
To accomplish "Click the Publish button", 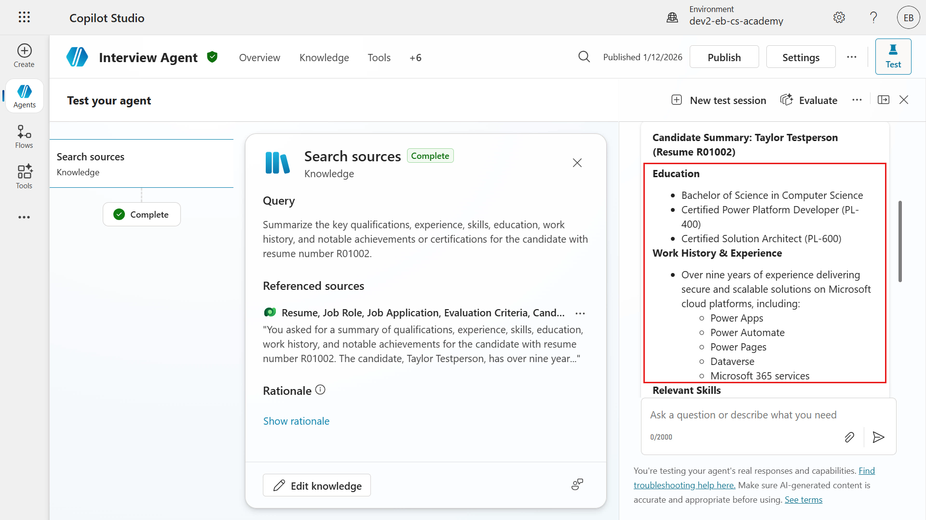I will point(724,57).
